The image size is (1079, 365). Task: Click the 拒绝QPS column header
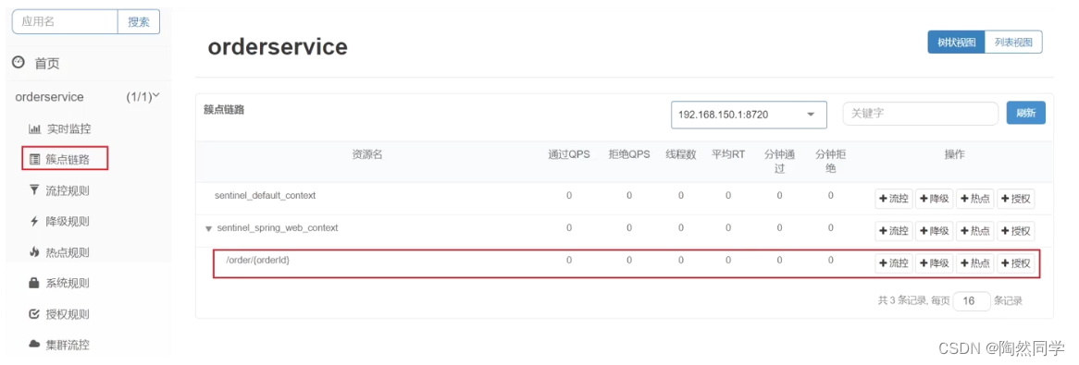[x=629, y=155]
